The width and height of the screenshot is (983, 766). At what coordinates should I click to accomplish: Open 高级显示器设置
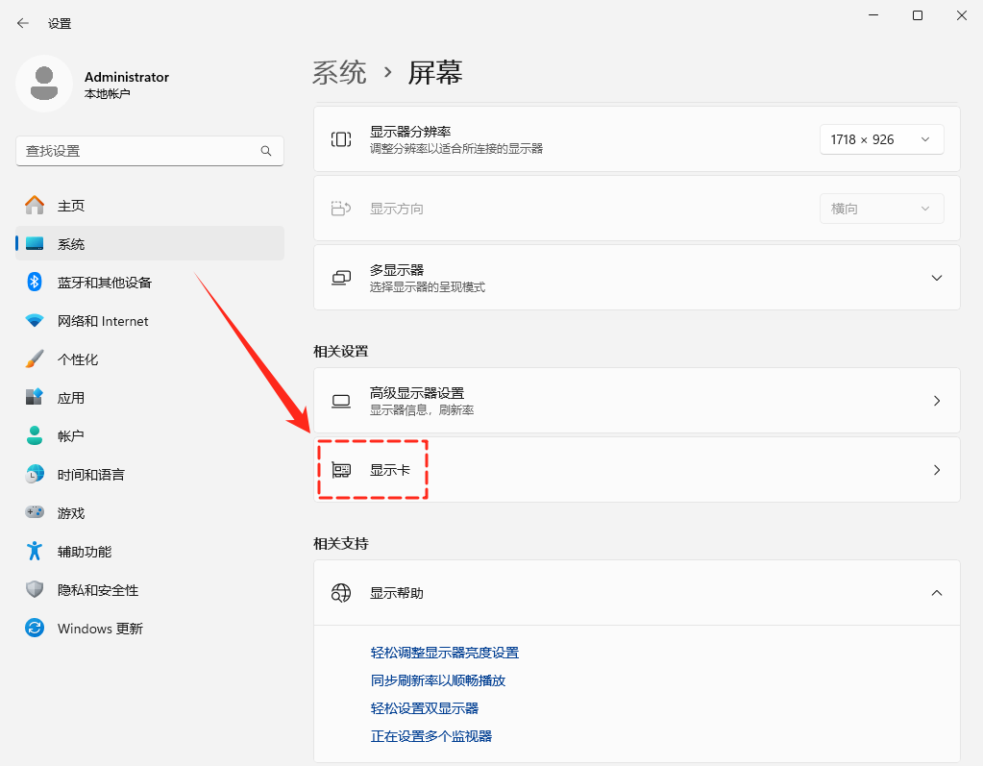(x=637, y=400)
